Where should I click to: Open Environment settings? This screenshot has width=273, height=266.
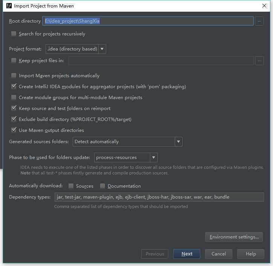234,237
